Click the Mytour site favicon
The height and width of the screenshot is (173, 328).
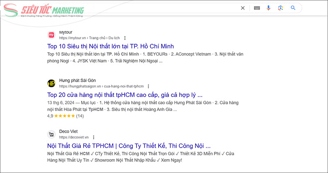click(x=51, y=35)
